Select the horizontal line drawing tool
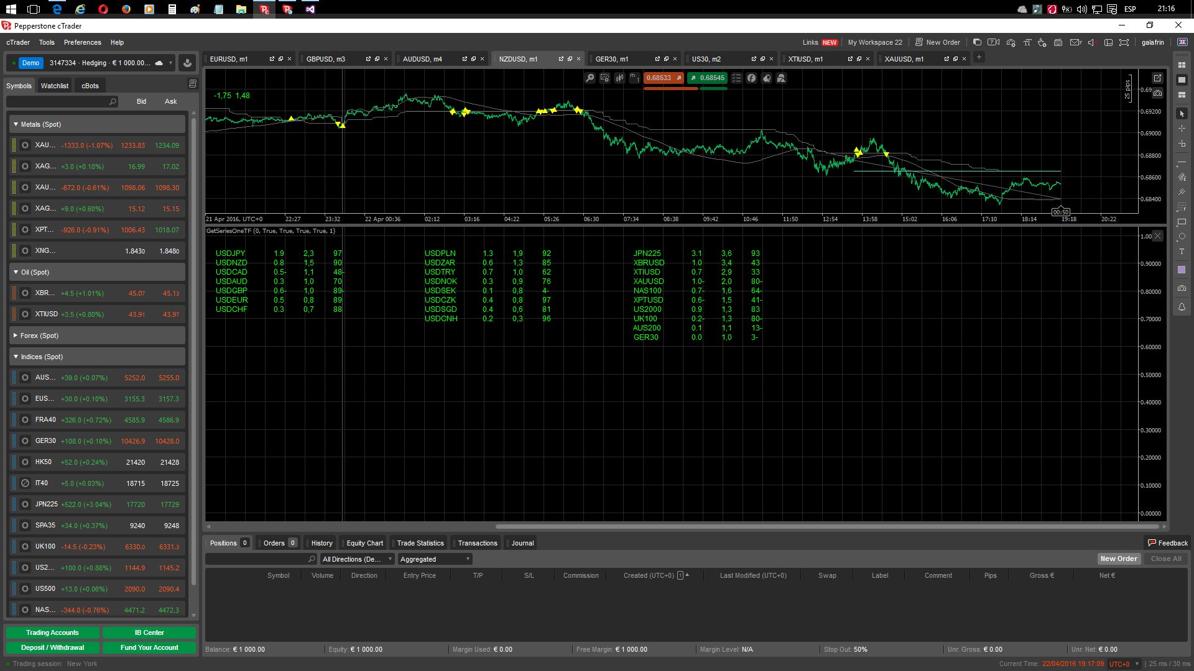Viewport: 1194px width, 671px height. [x=1182, y=162]
